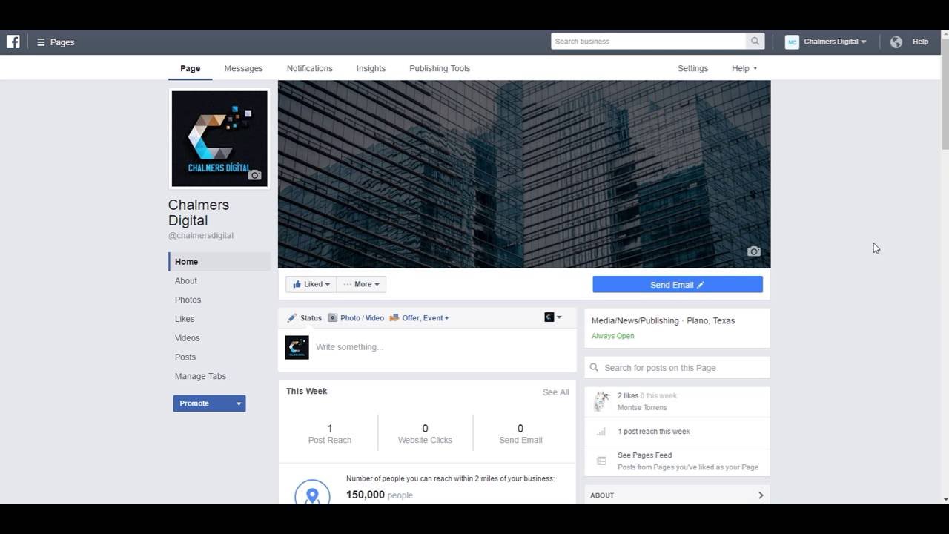
Task: Open the Help dropdown in page tabs
Action: tap(744, 68)
